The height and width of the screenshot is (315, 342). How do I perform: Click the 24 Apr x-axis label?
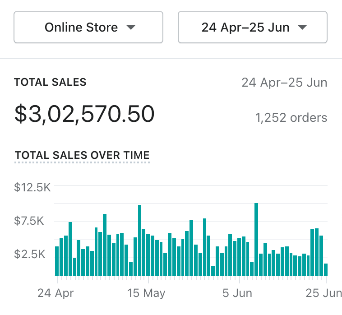pos(55,293)
